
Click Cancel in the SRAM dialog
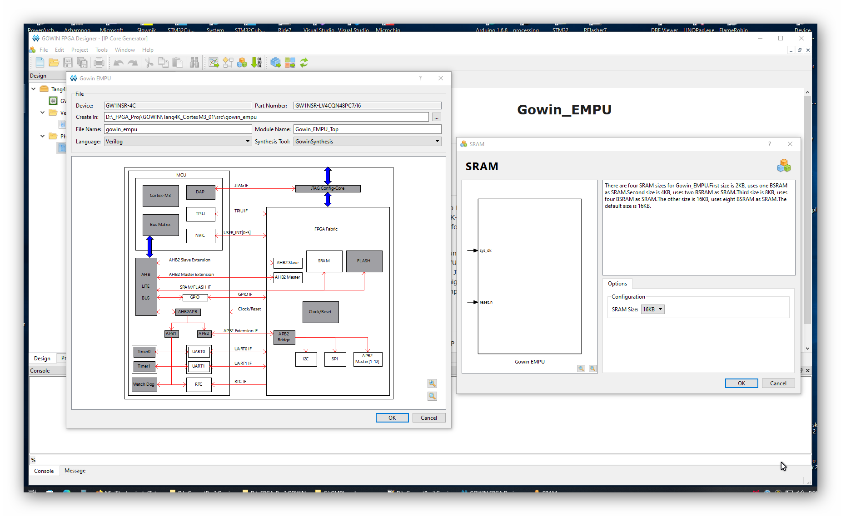pos(778,383)
